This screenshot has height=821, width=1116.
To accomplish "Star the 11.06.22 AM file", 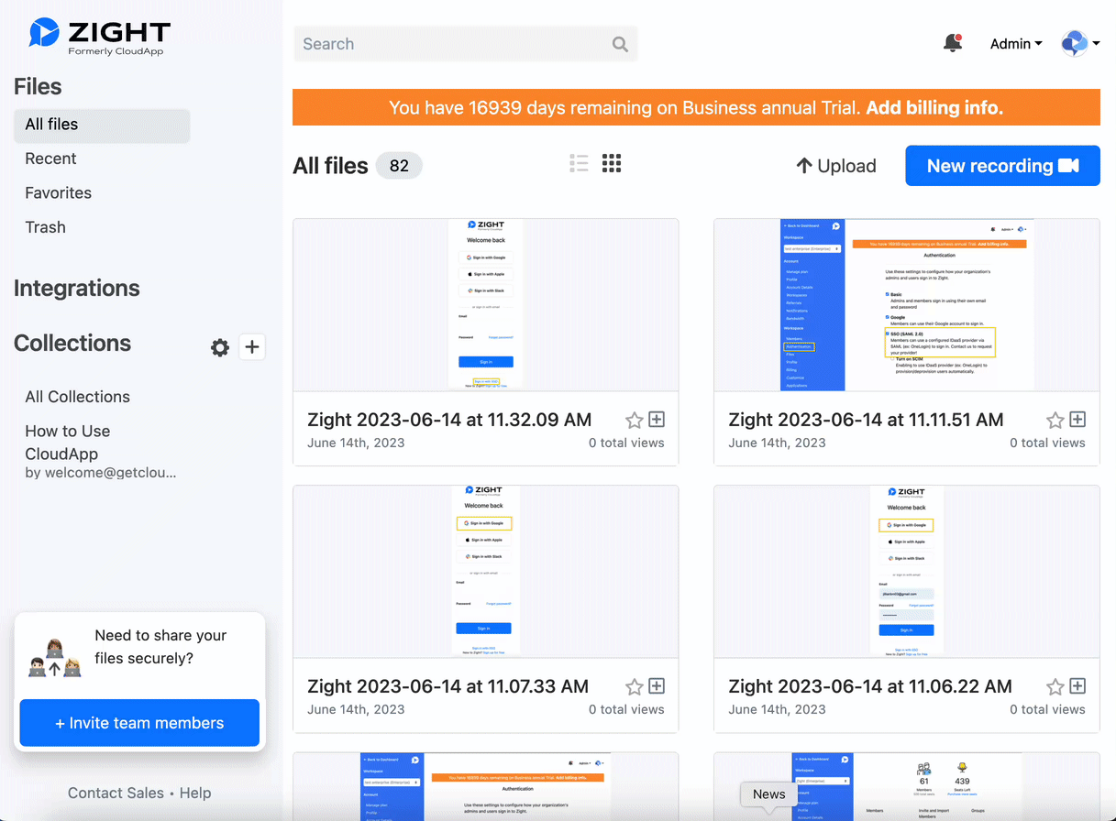I will pyautogui.click(x=1055, y=686).
